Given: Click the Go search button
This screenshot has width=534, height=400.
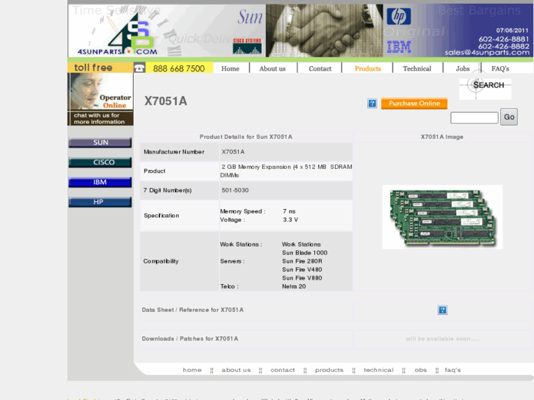Looking at the screenshot, I should pos(509,117).
